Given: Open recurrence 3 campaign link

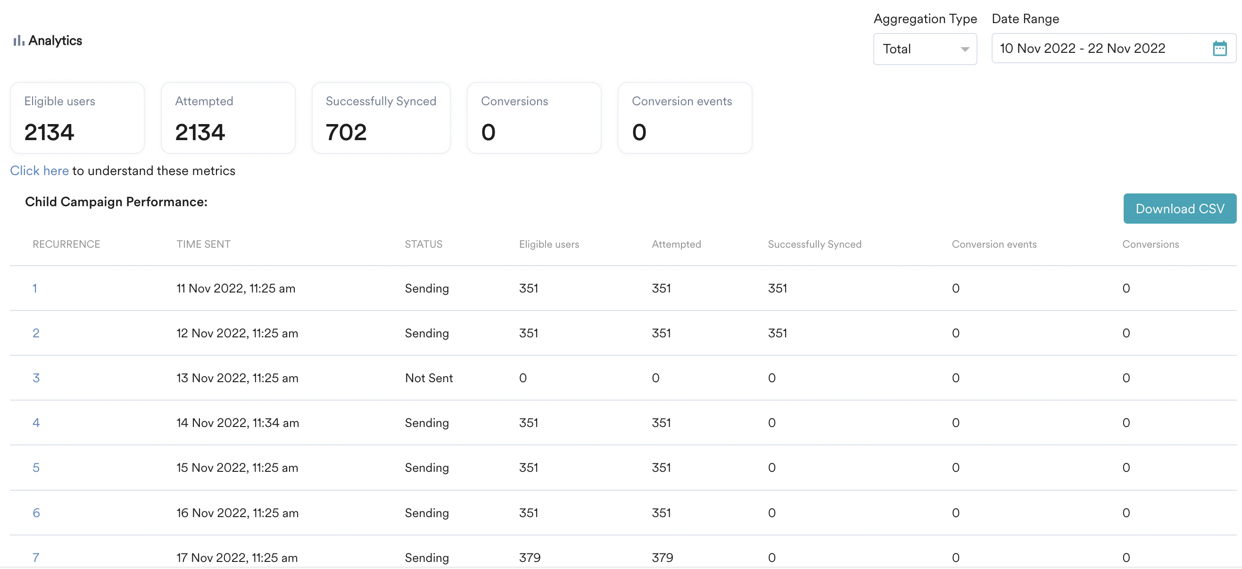Looking at the screenshot, I should point(36,378).
